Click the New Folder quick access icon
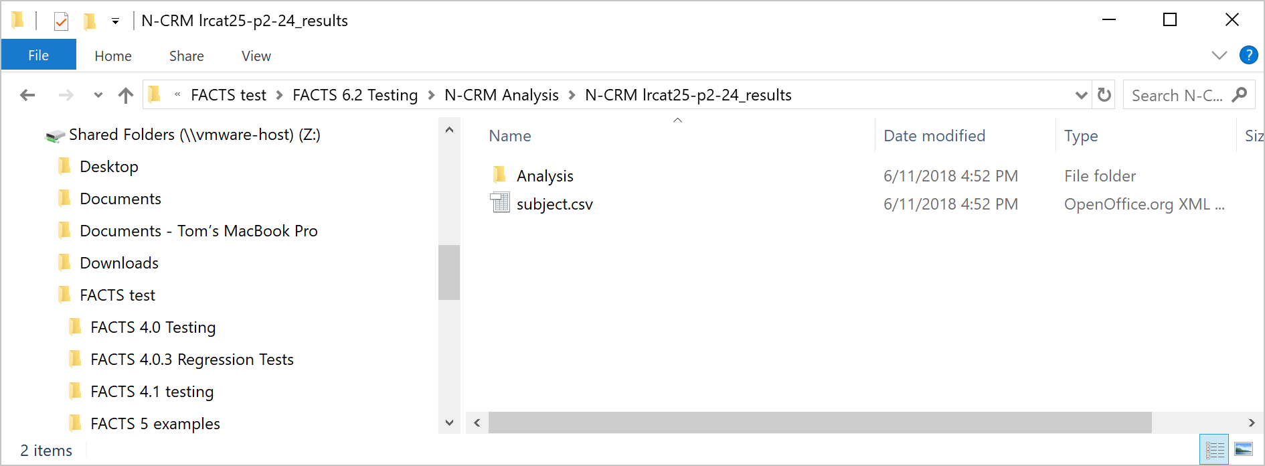 click(x=90, y=21)
